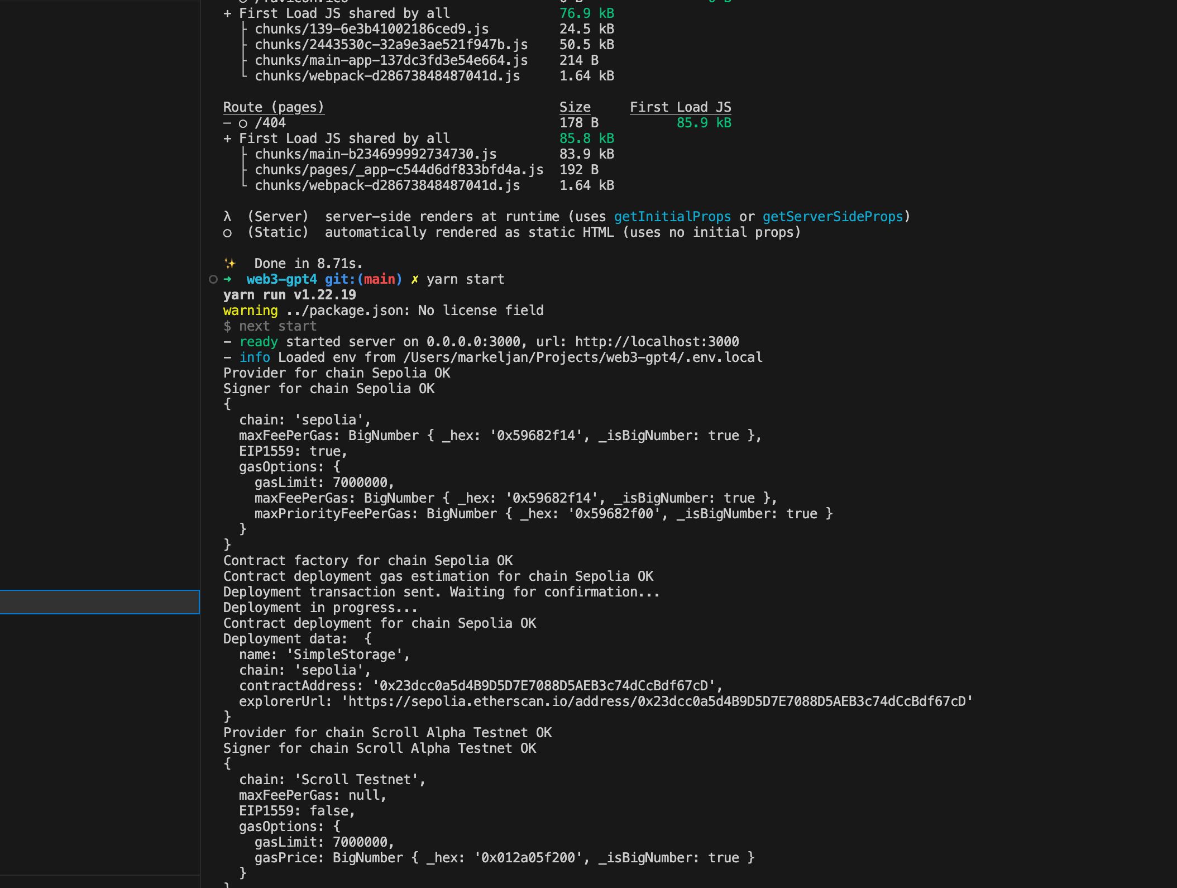Click the gasPrice BigNumber 0x012a05f200 line

504,858
